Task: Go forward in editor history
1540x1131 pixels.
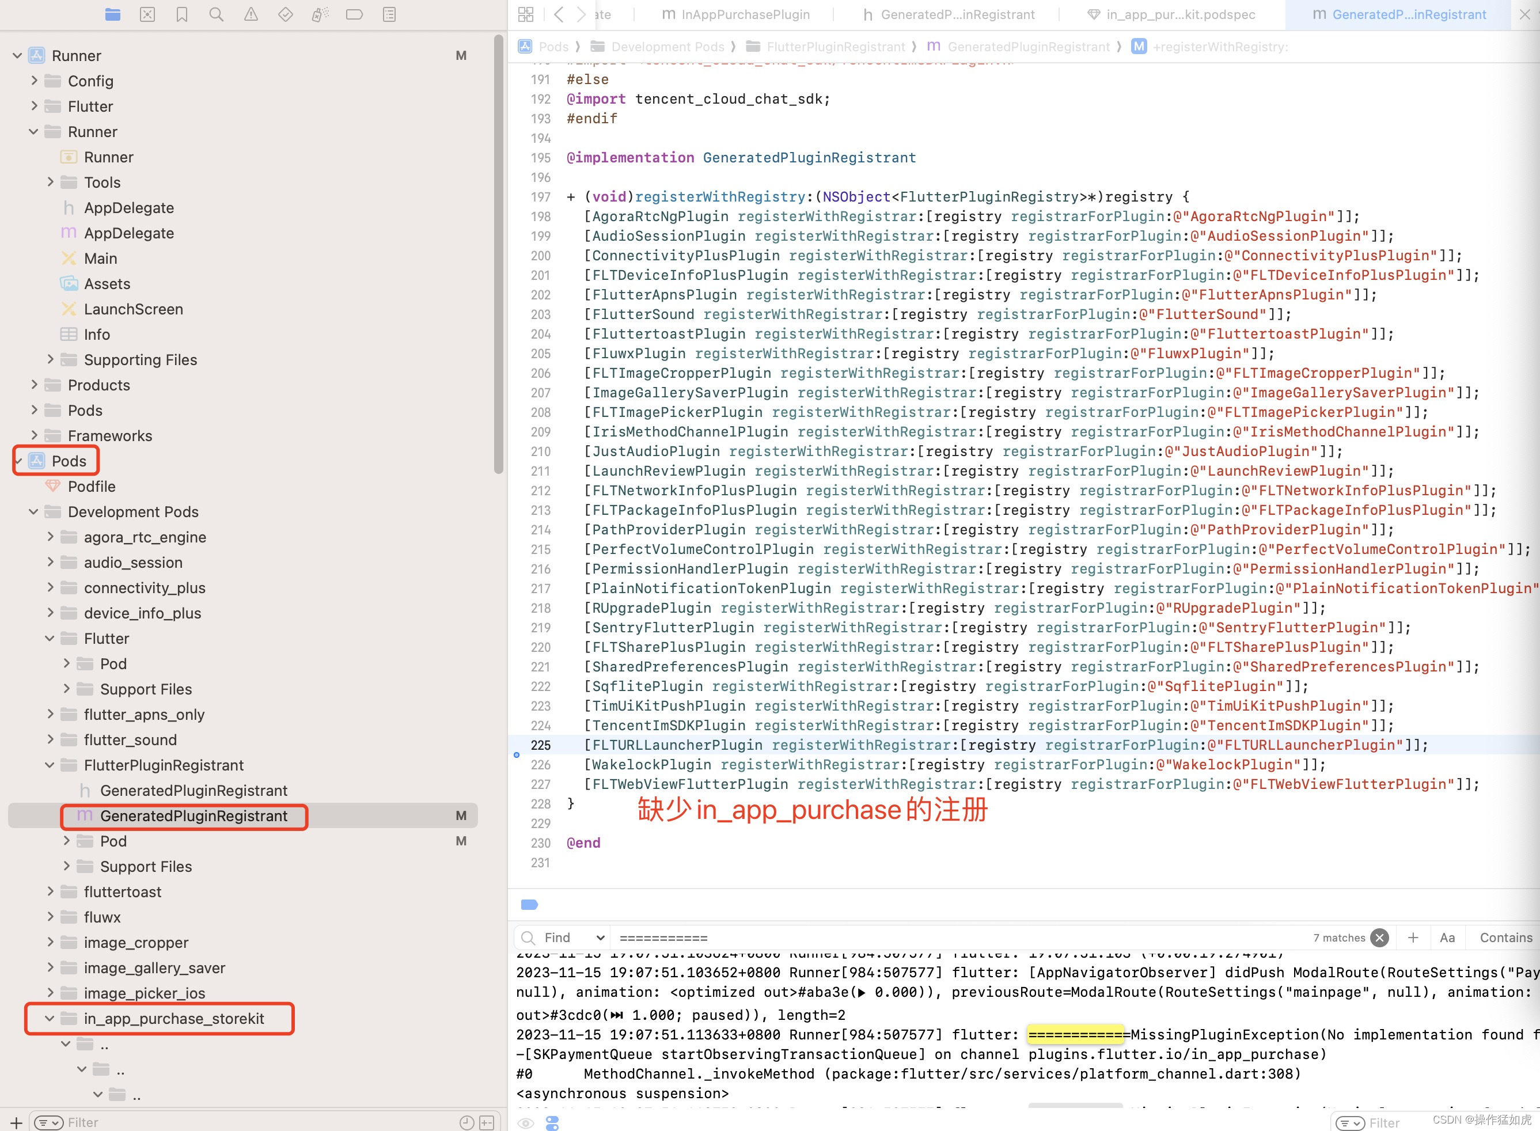Action: [x=581, y=14]
